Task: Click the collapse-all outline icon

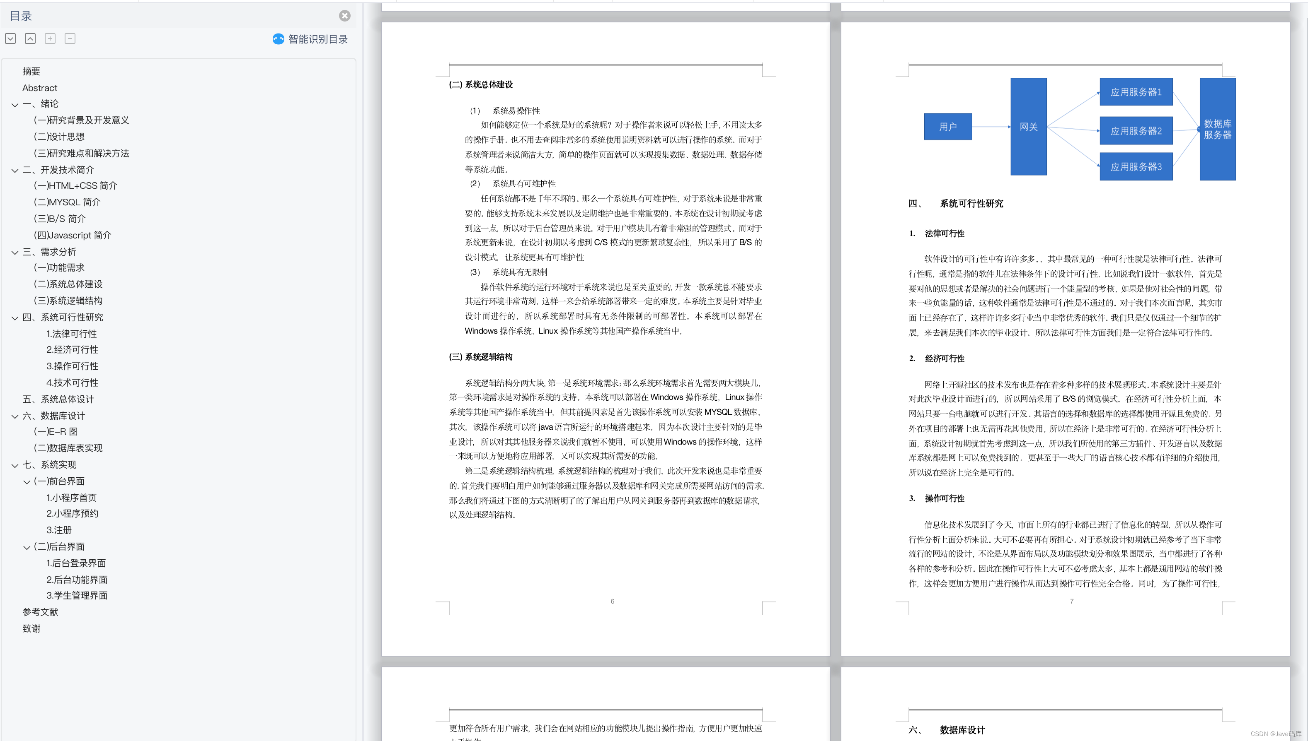Action: click(x=30, y=38)
